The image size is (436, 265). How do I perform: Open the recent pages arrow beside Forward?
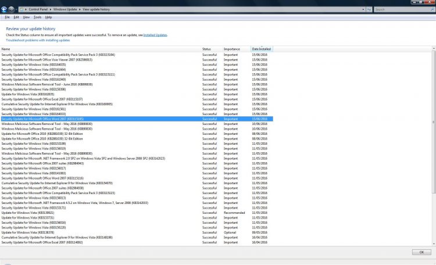pyautogui.click(x=16, y=9)
